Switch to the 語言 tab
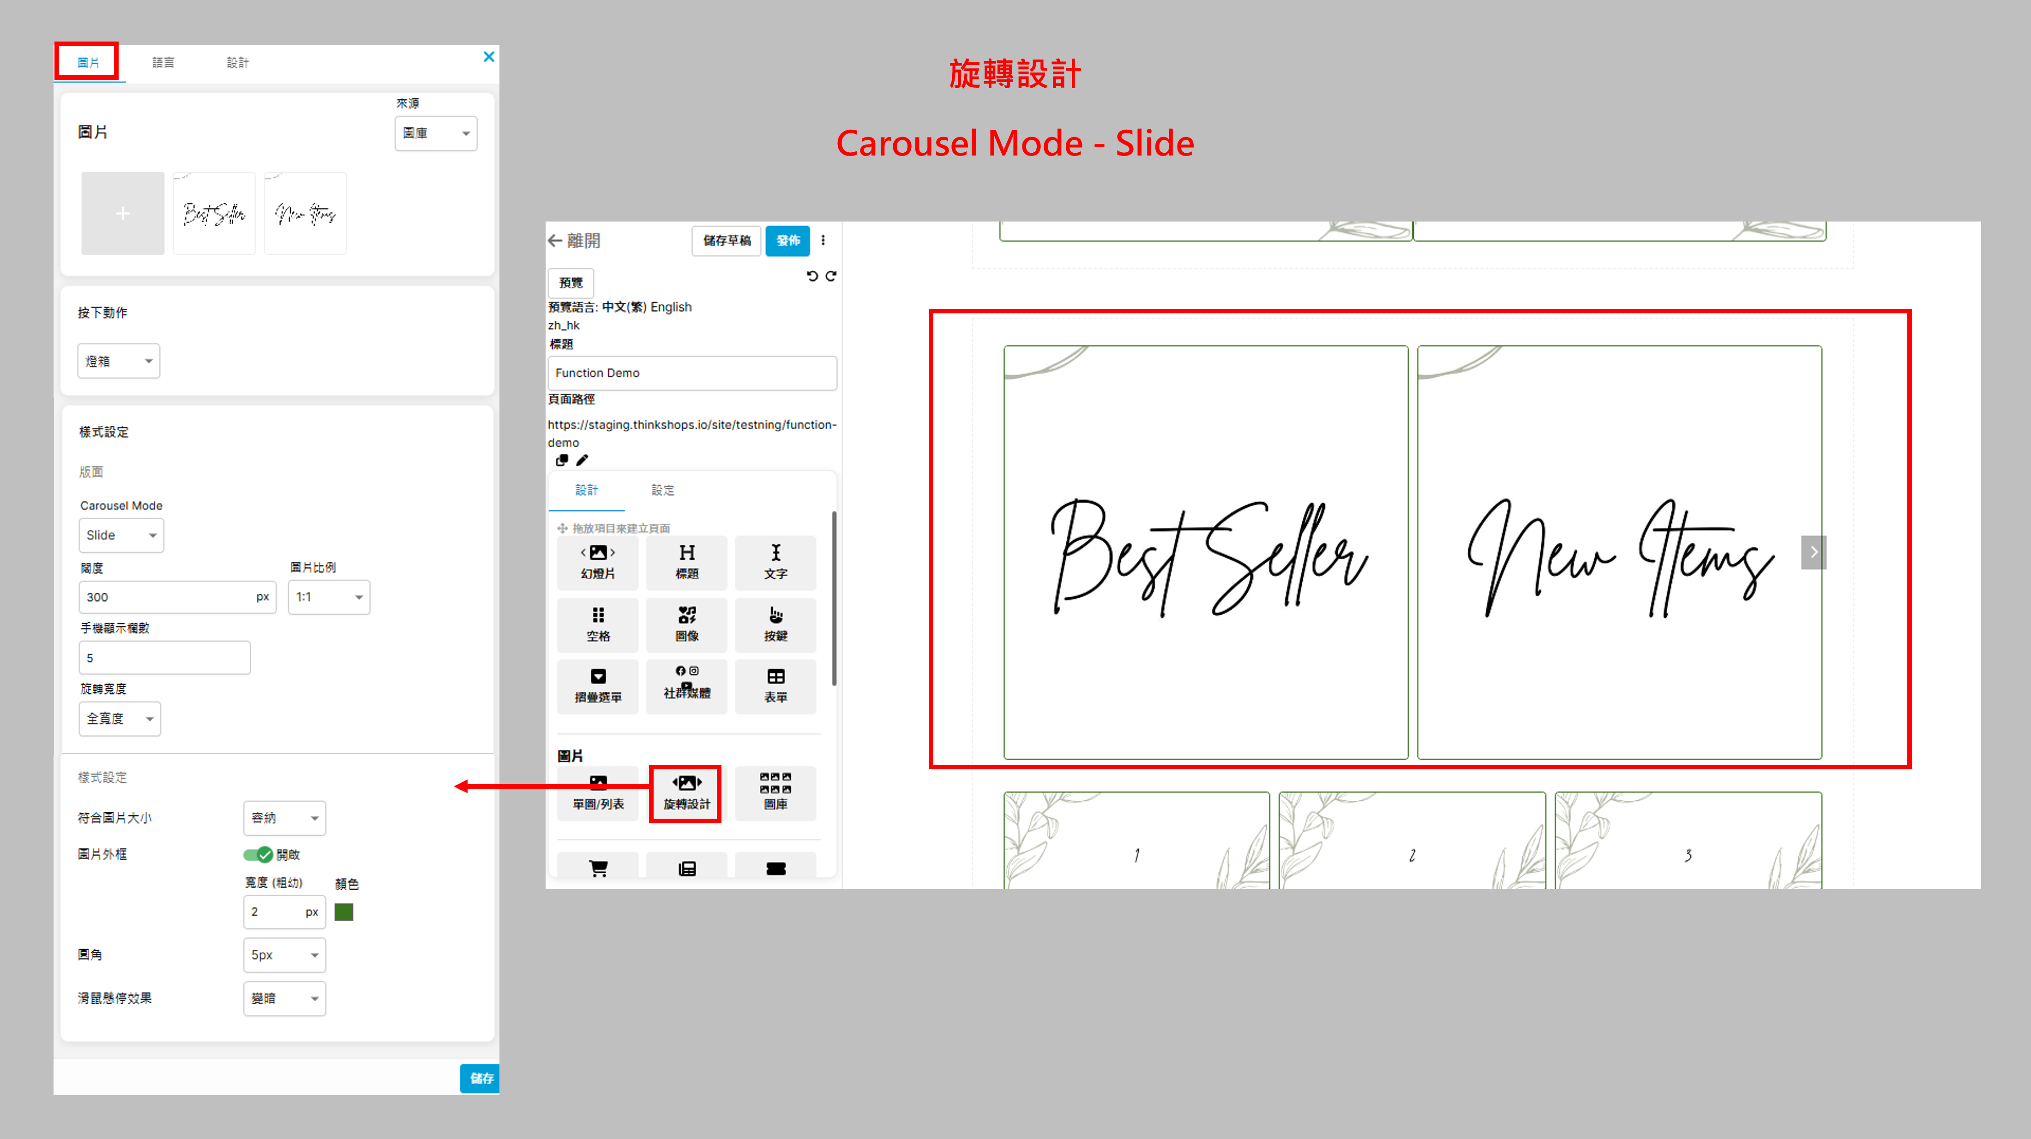Image resolution: width=2031 pixels, height=1139 pixels. tap(162, 62)
